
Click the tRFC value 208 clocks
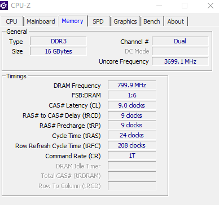pos(132,145)
